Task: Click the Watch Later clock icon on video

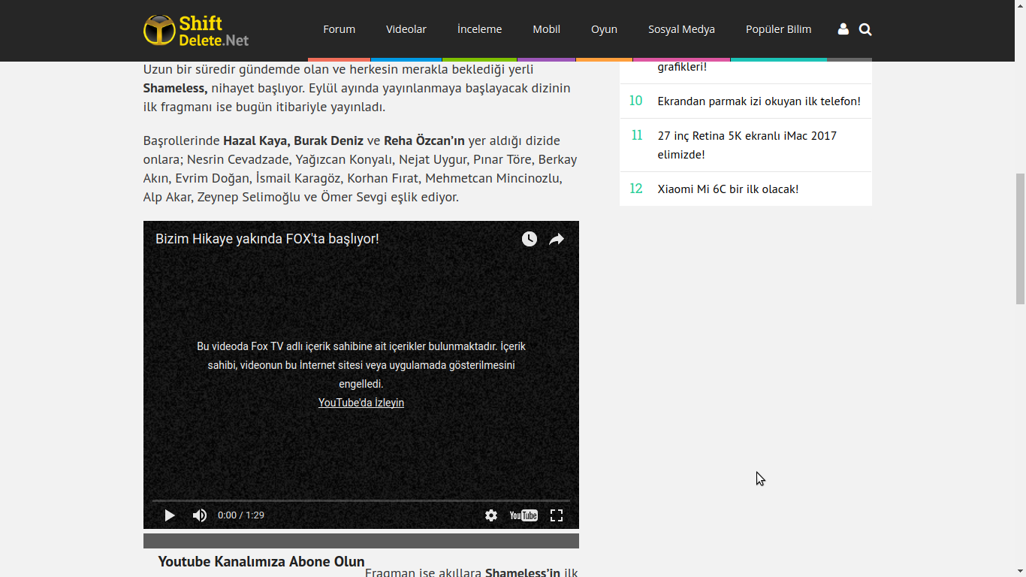Action: click(x=530, y=239)
